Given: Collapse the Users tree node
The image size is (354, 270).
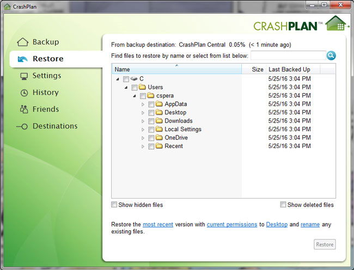Looking at the screenshot, I should [126, 87].
